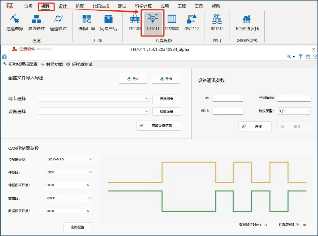Image resolution: width=318 pixels, height=236 pixels.
Task: Expand the 数据段 2000K dropdown
Action: (x=69, y=198)
